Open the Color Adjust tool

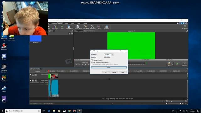(55, 27)
